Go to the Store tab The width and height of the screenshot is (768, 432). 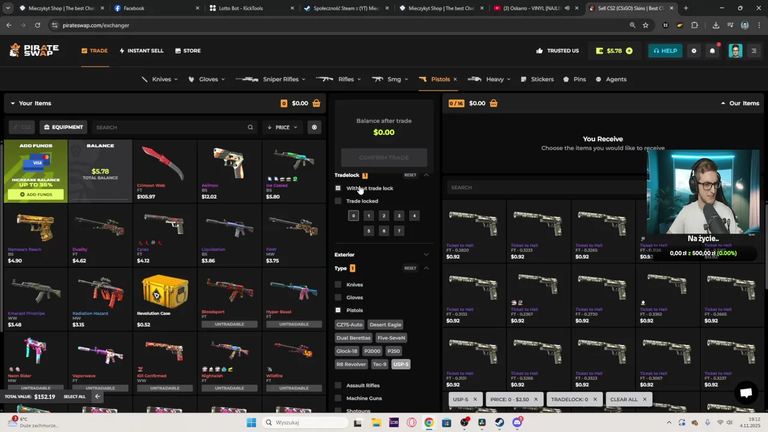(x=188, y=51)
